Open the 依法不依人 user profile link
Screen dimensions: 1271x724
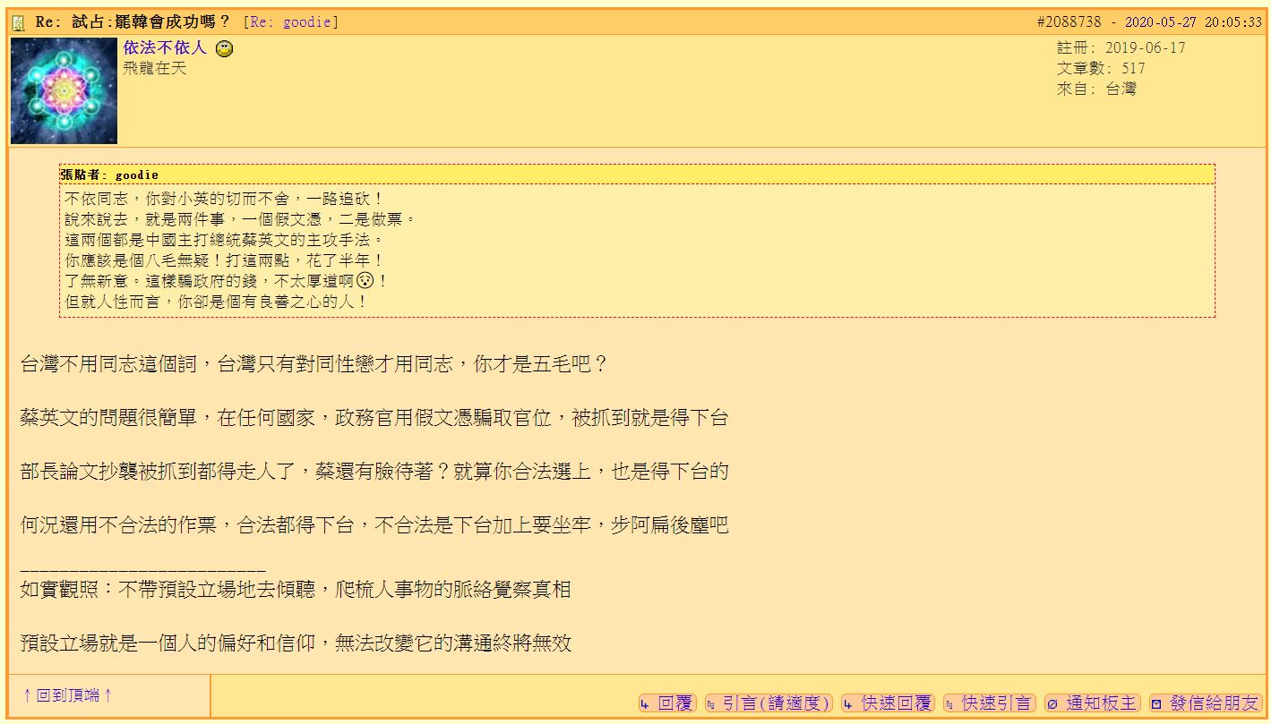pos(165,48)
